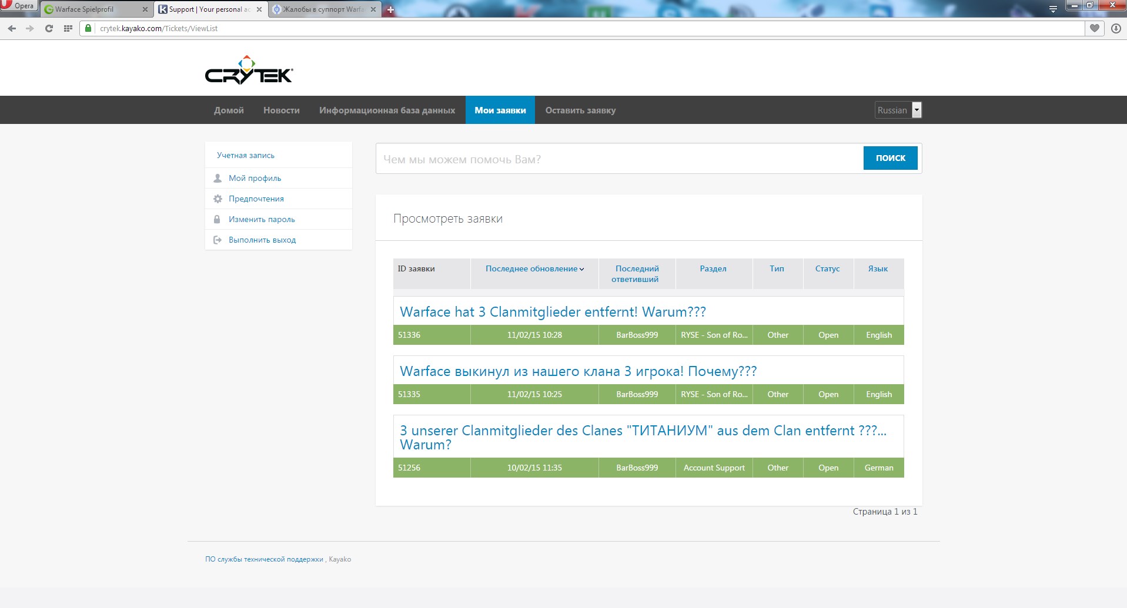Go back with browser back arrow
Screen dimensions: 1127x608
click(x=12, y=28)
